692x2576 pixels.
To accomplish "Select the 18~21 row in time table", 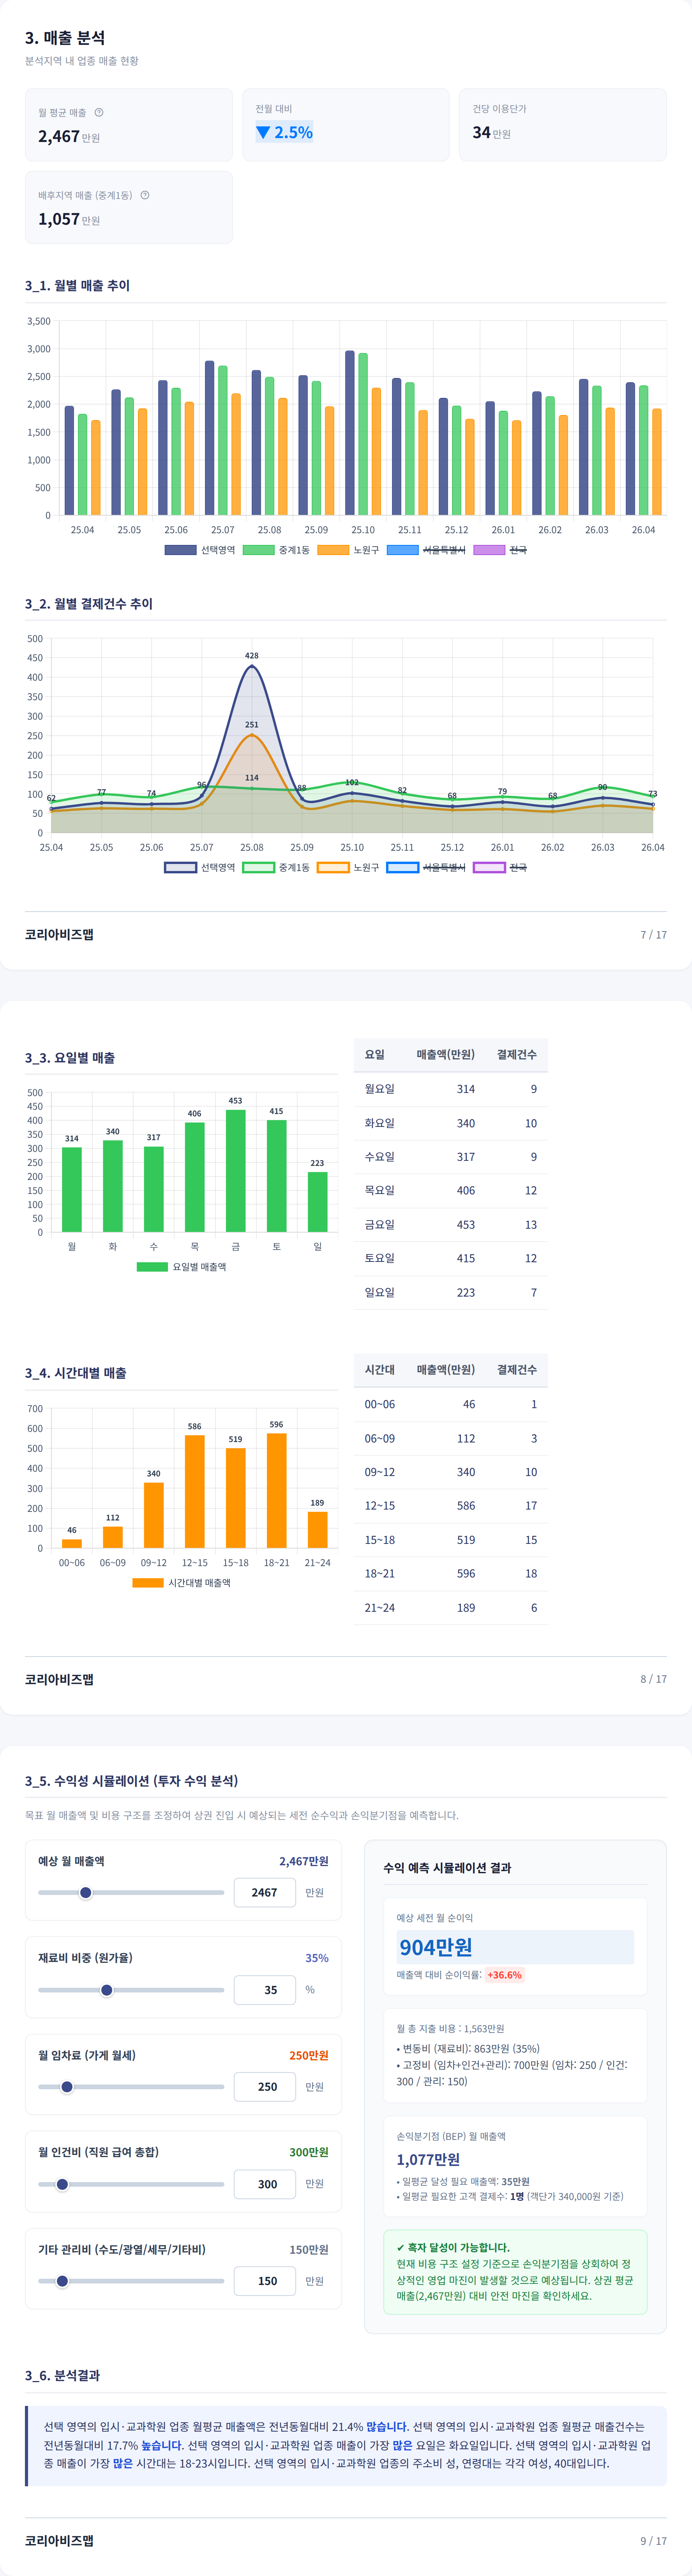I will point(450,1574).
